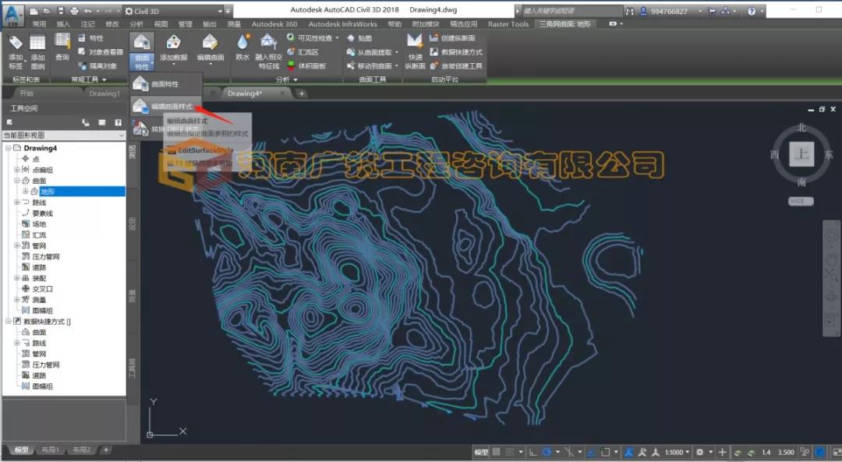This screenshot has width=842, height=462.
Task: Expand the 点编组 (Point Groups) node
Action: [16, 170]
